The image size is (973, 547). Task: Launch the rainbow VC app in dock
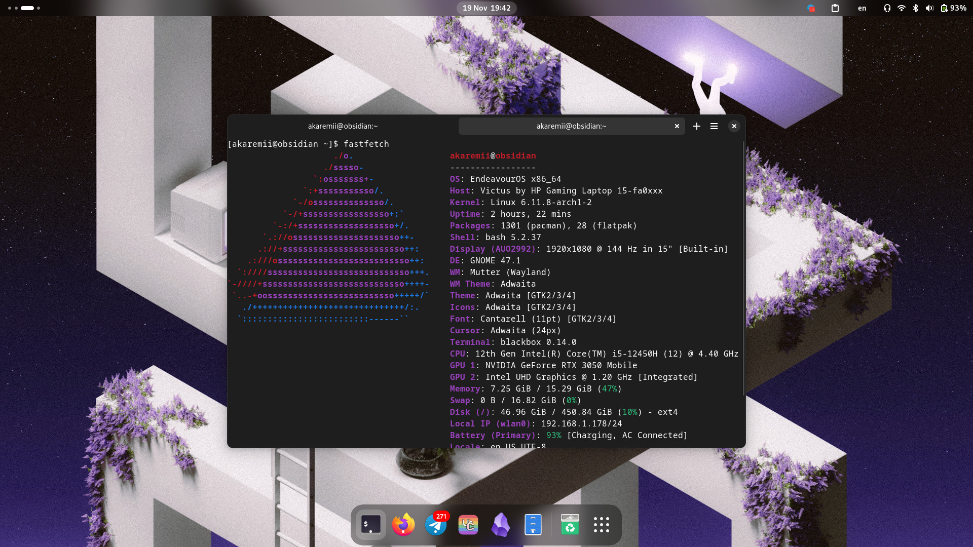pos(468,525)
